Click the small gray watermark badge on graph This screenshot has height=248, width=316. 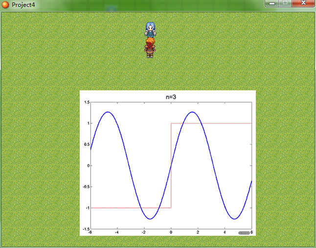[244, 233]
